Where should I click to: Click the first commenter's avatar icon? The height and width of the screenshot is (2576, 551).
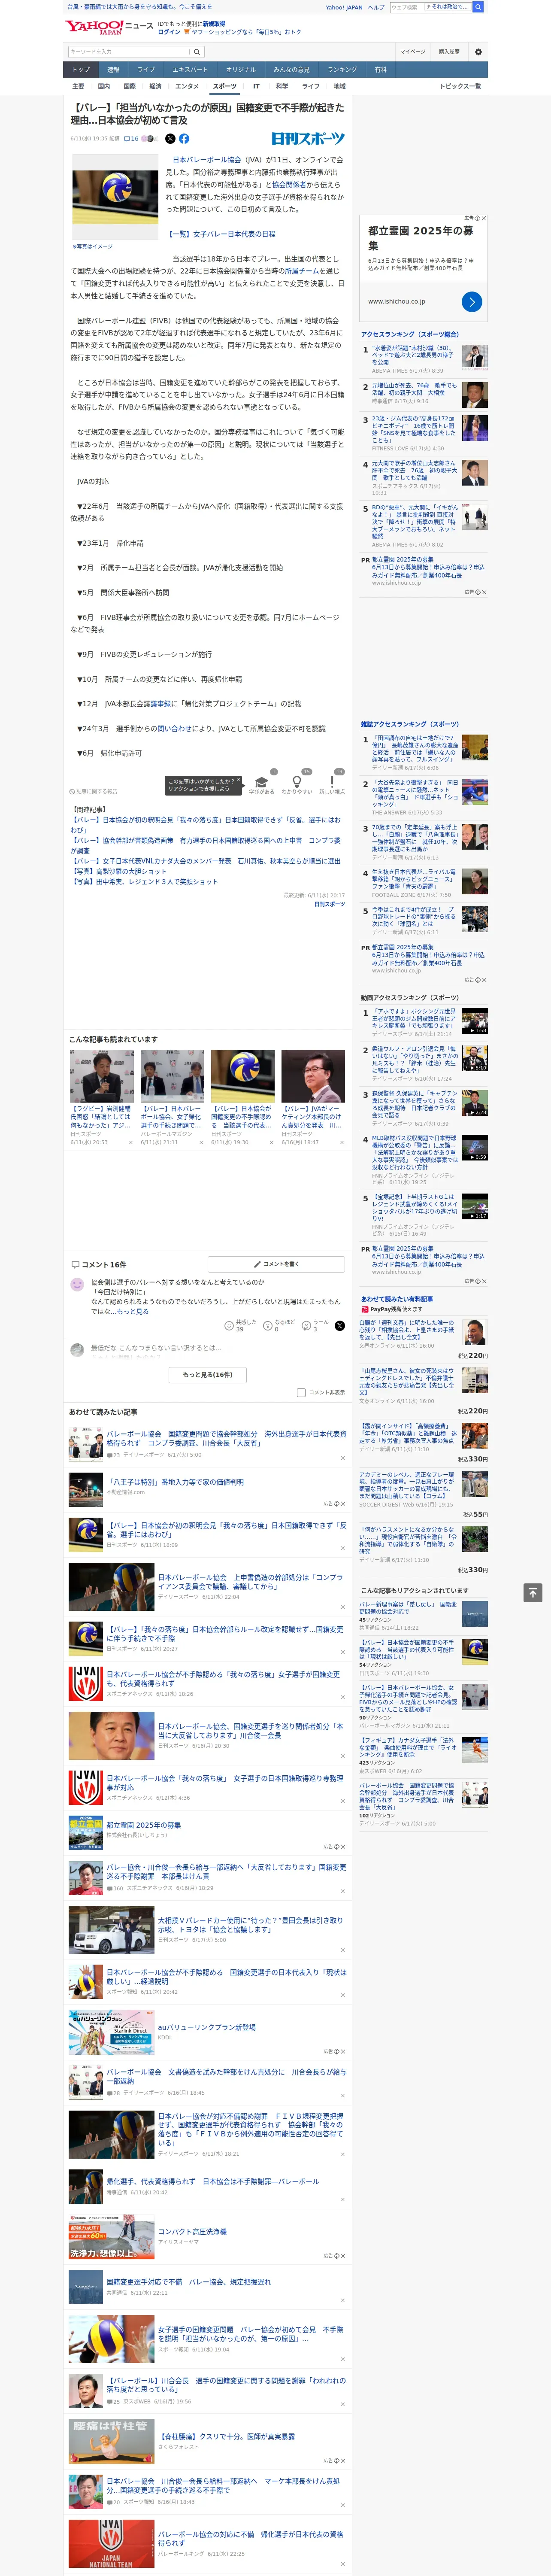point(77,1284)
